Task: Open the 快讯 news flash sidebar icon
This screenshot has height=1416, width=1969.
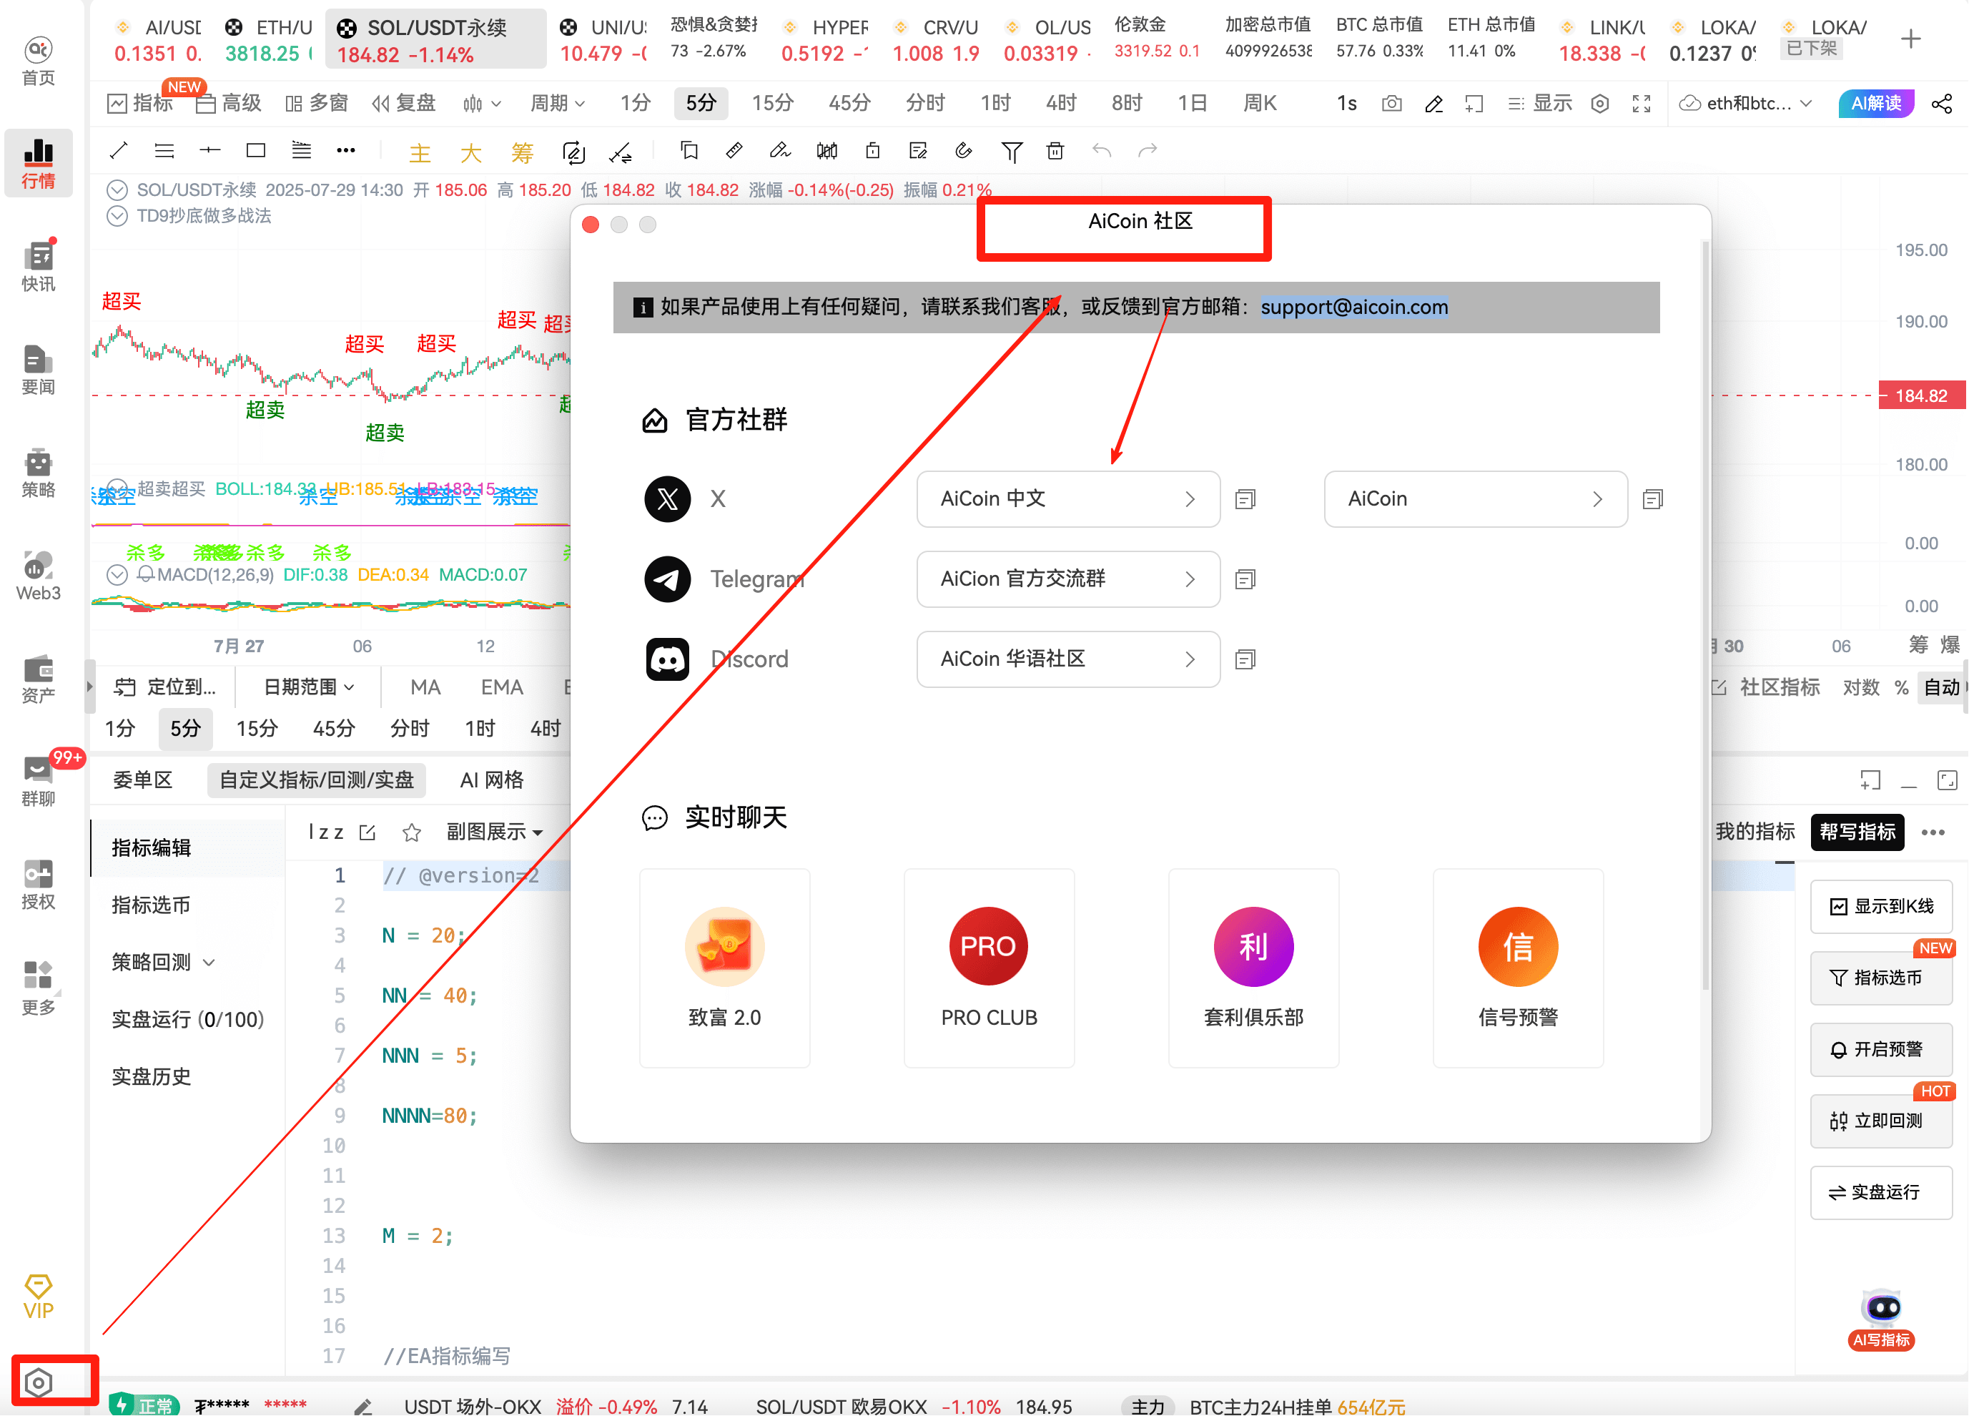Action: pyautogui.click(x=38, y=265)
